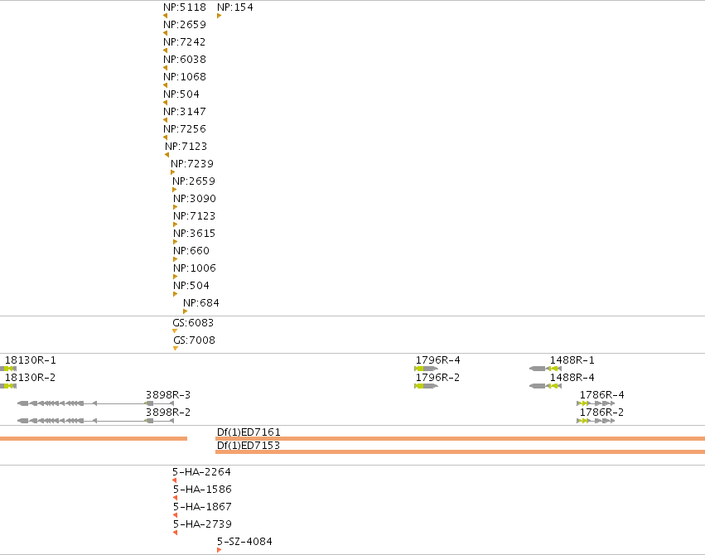The height and width of the screenshot is (555, 705).
Task: Select the 1786R-2 transcript glyph
Action: (596, 421)
